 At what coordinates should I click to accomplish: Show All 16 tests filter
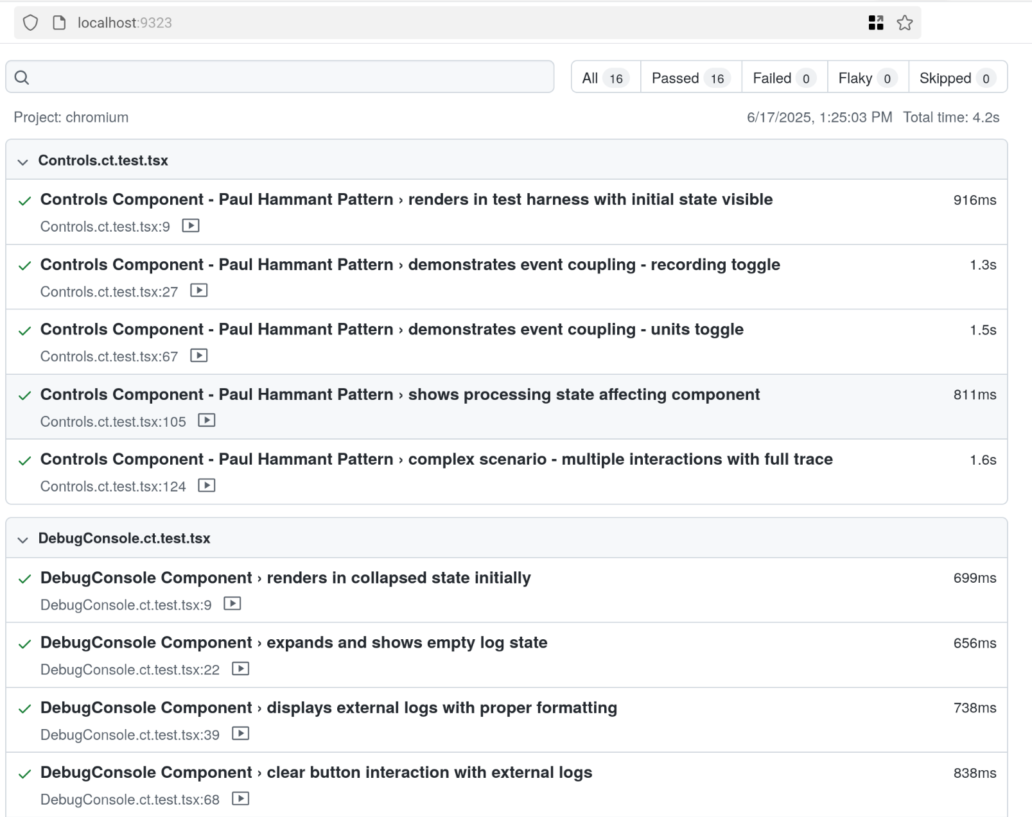tap(606, 78)
